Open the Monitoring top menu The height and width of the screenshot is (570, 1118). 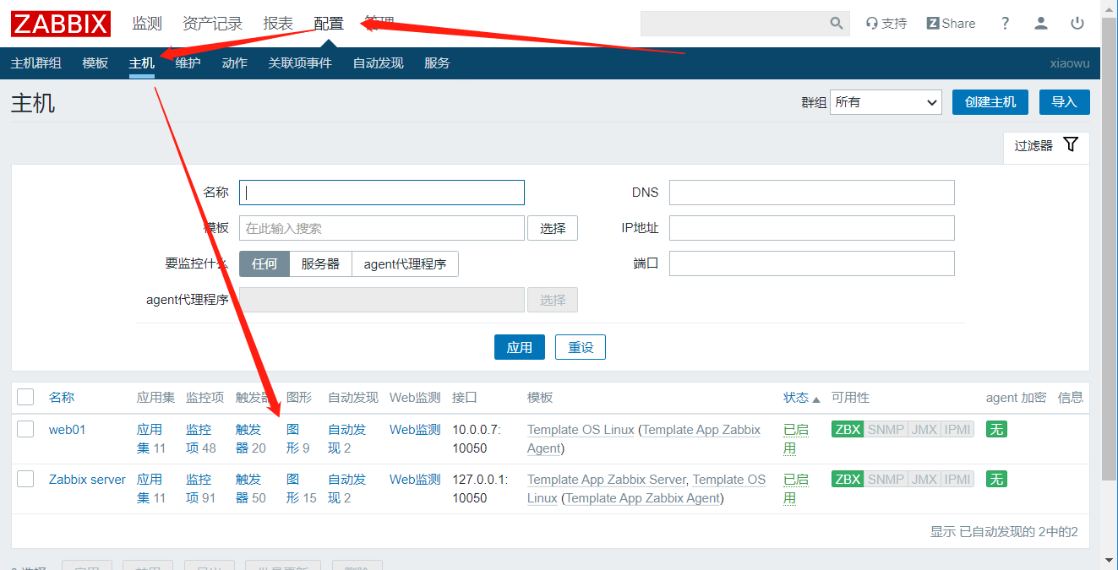pyautogui.click(x=147, y=24)
